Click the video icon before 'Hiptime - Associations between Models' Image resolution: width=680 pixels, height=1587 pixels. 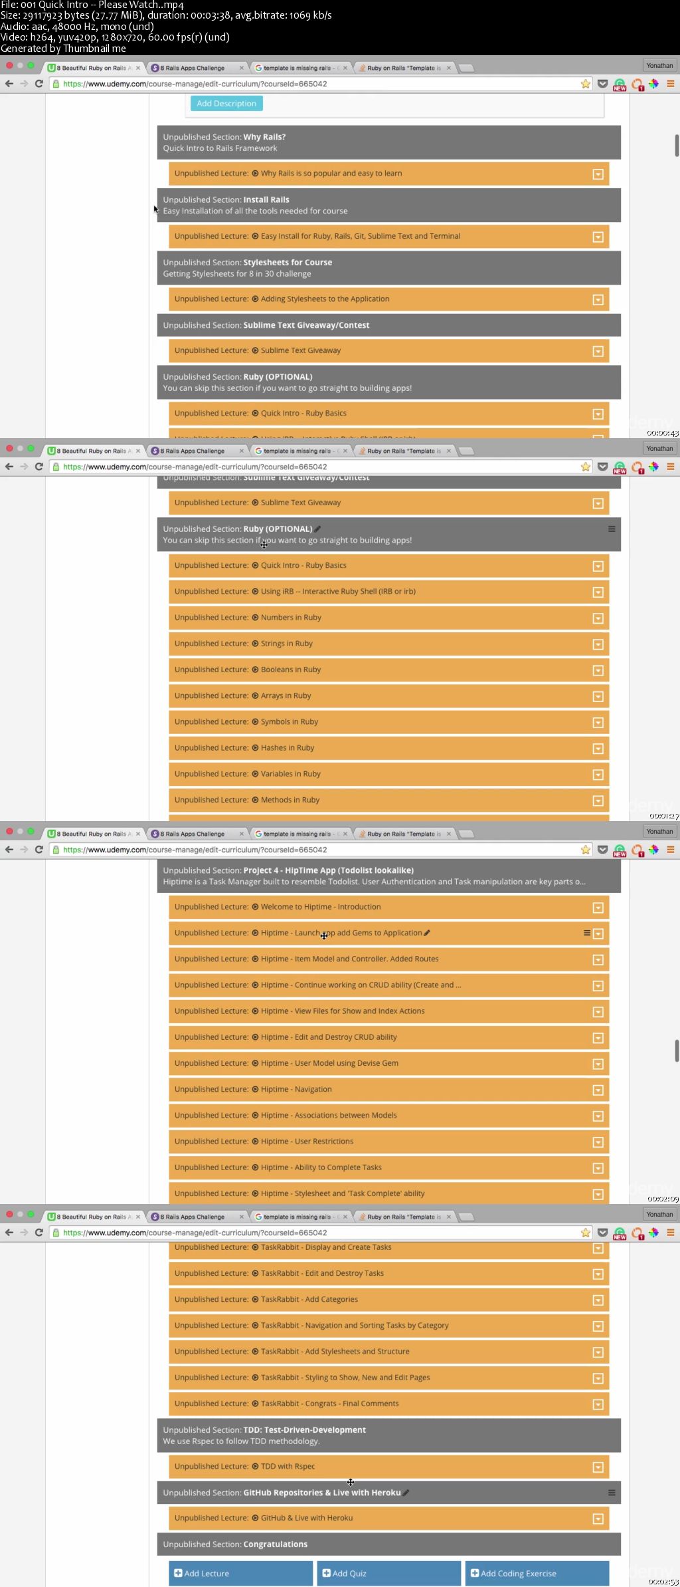point(255,1115)
